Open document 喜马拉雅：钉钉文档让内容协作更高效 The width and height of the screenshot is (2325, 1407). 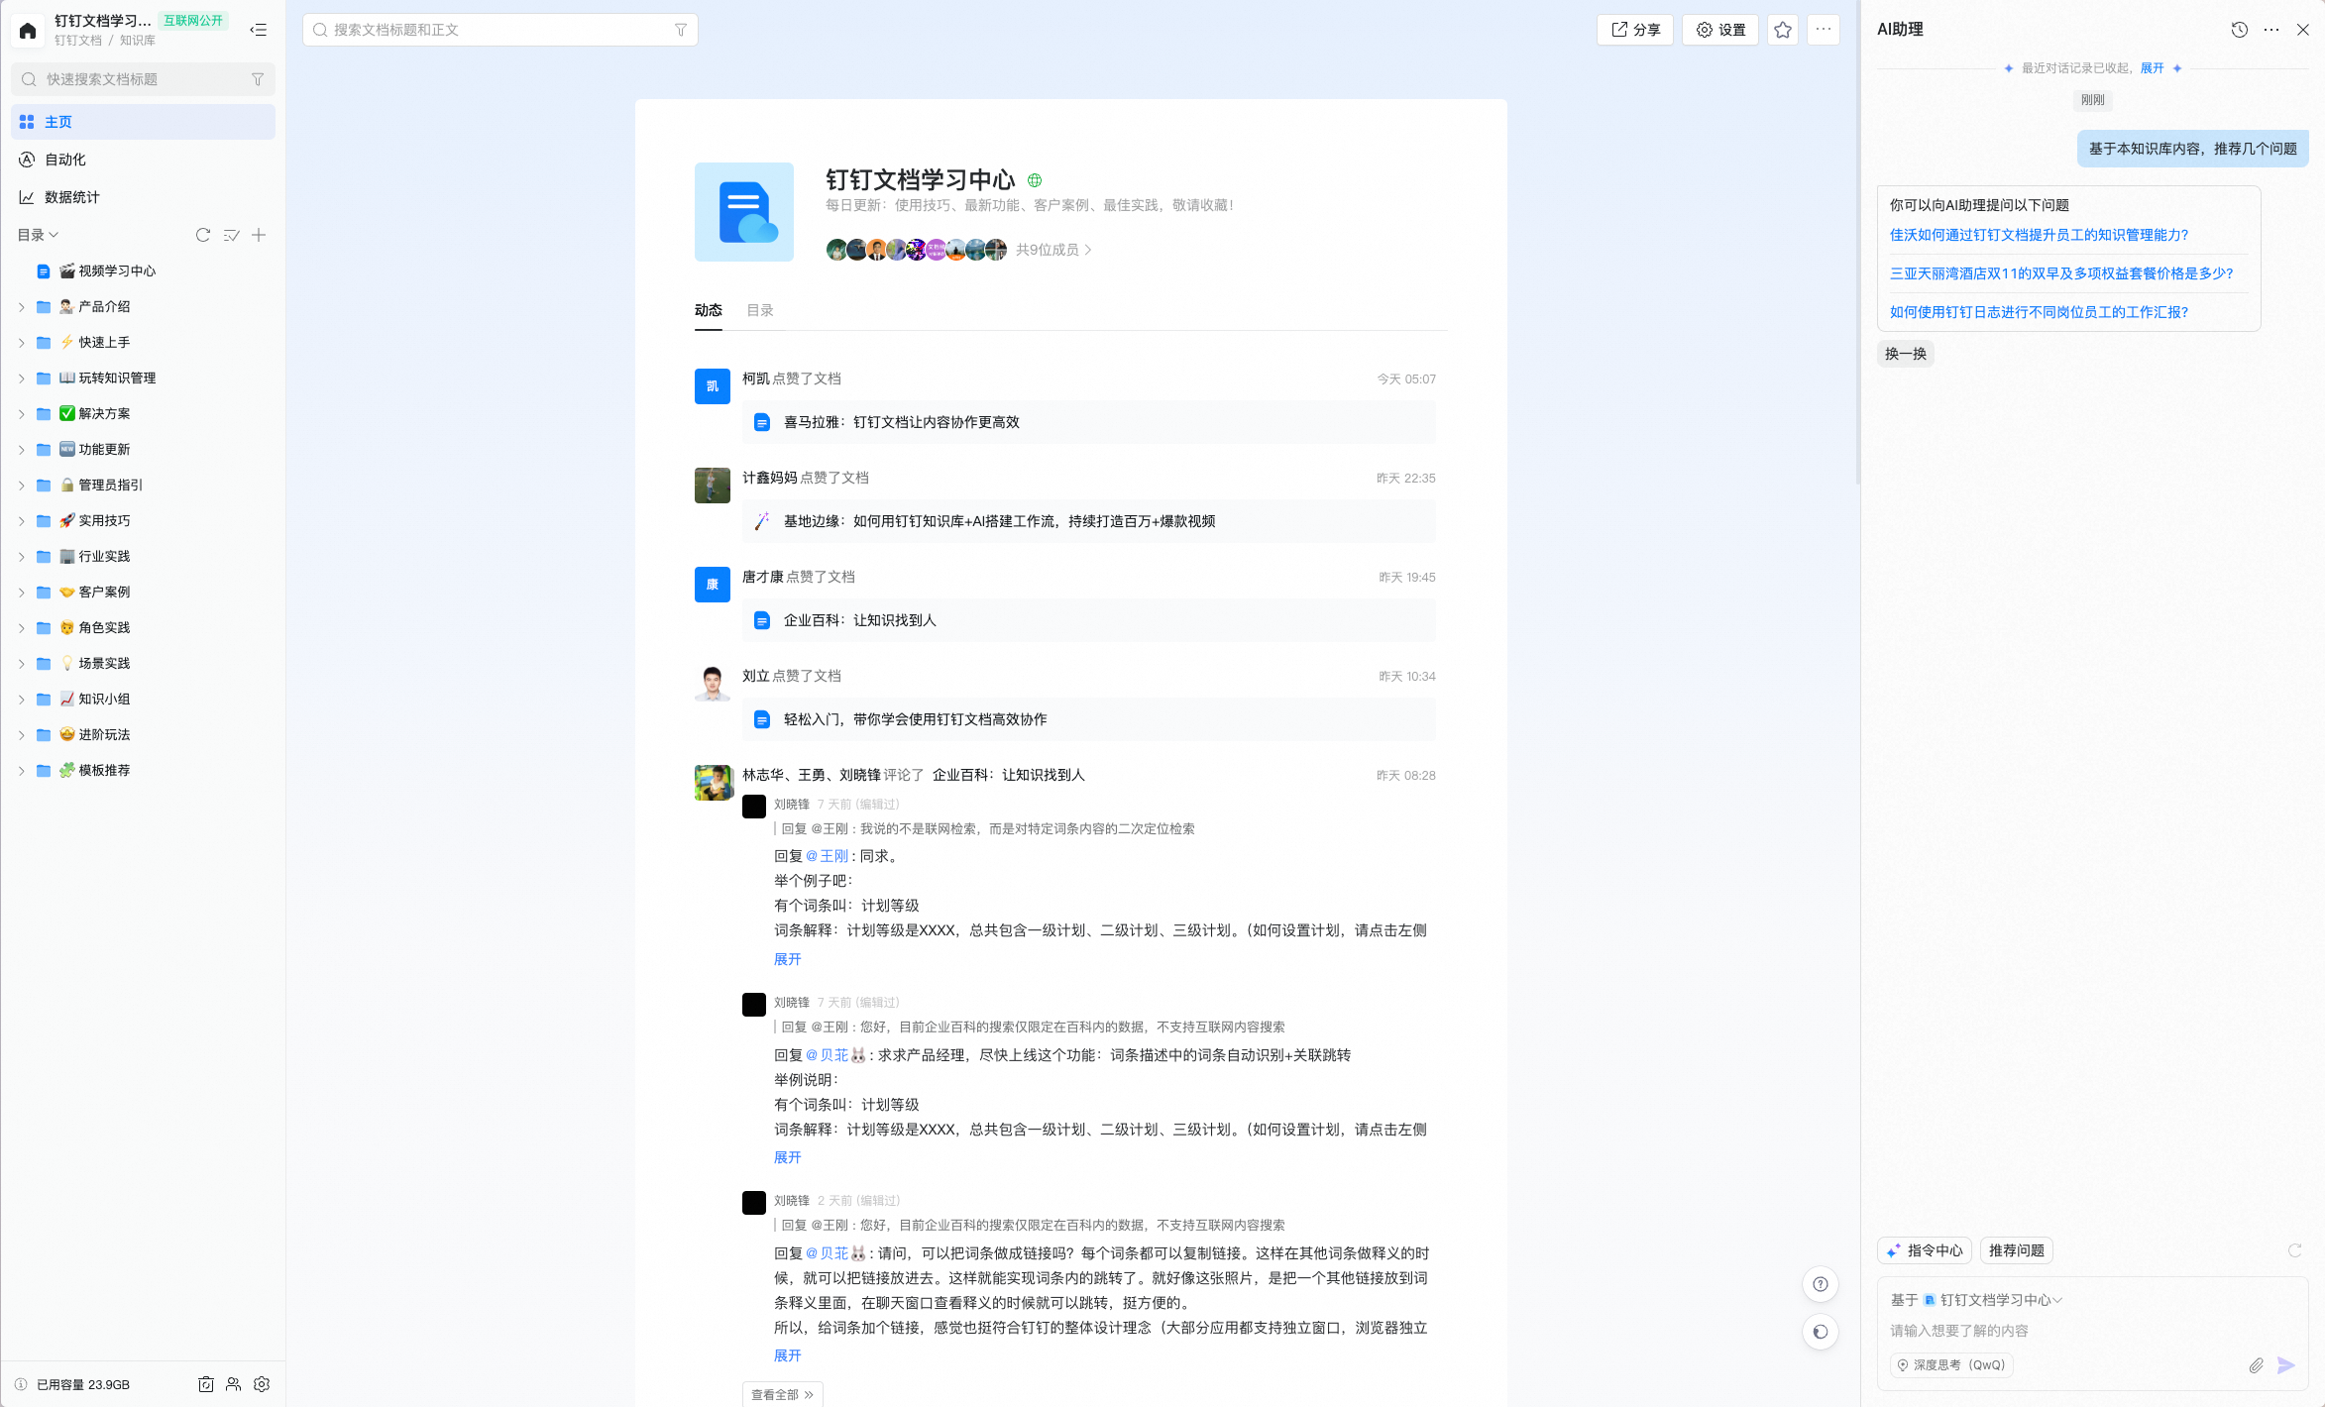1089,422
